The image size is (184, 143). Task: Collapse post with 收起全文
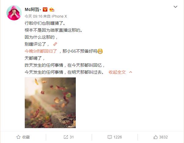pos(117,72)
